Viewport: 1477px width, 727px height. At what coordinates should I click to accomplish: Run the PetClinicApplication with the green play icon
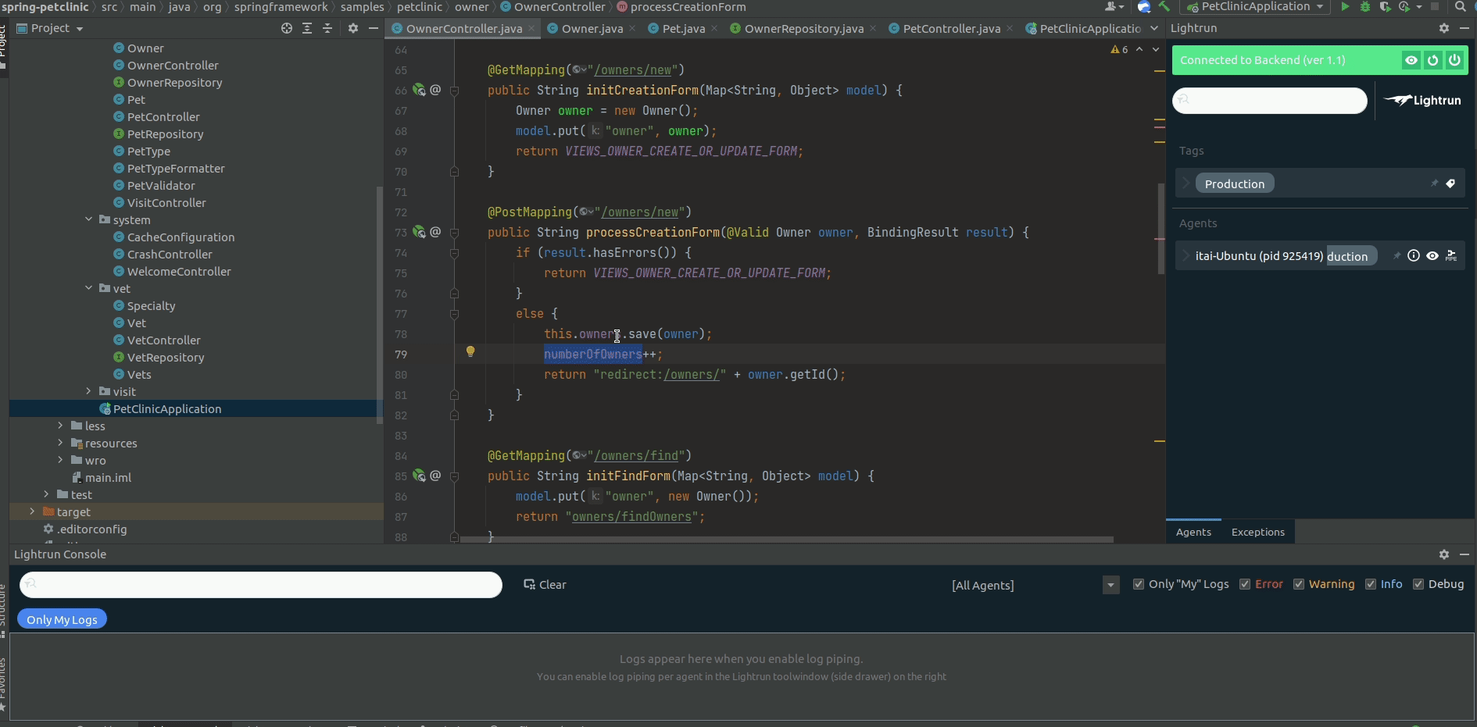1346,7
